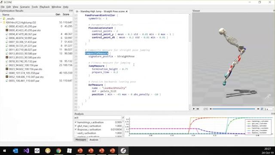The height and width of the screenshot is (155, 275).
Task: Switch to the Messages tab
Action: (x=81, y=139)
